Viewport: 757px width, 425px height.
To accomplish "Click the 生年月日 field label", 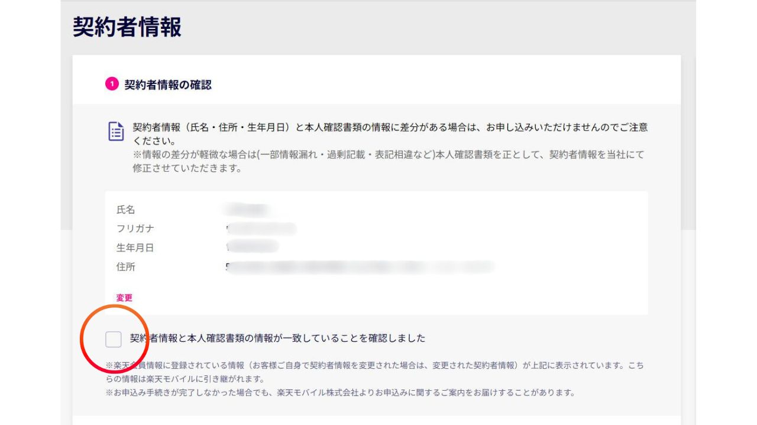I will 135,248.
